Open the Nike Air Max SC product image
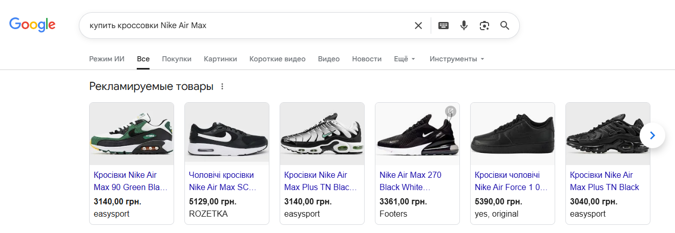The image size is (675, 233). (x=227, y=134)
